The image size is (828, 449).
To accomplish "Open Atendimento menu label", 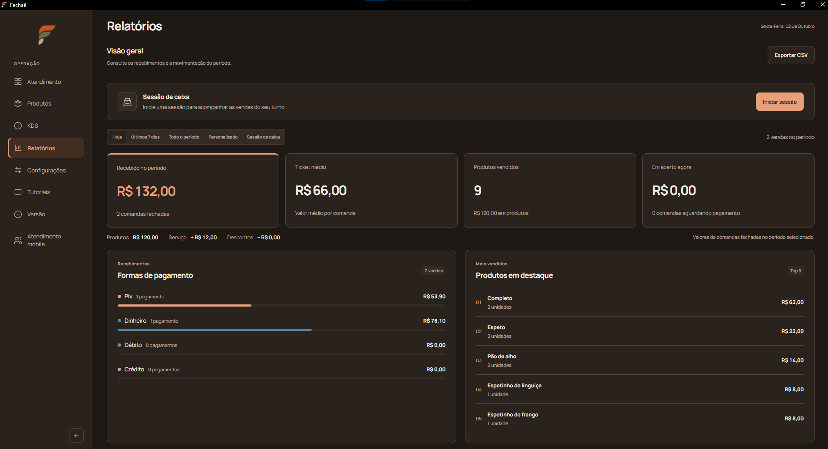I will [44, 82].
